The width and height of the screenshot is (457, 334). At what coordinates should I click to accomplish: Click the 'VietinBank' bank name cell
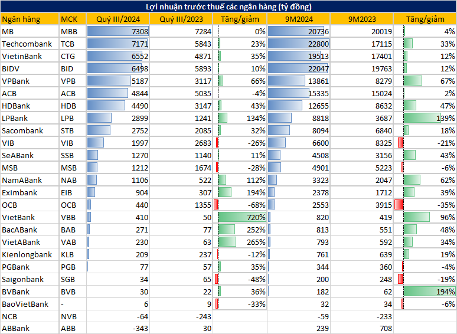(x=30, y=56)
